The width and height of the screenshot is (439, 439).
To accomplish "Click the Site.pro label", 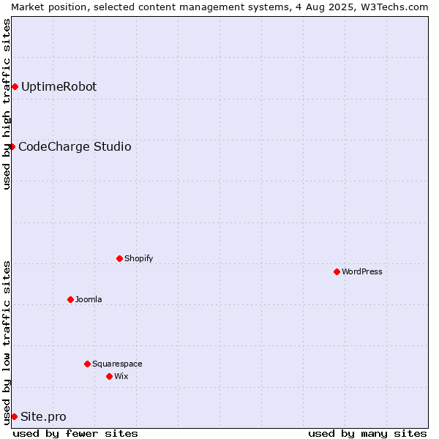I will (x=43, y=417).
